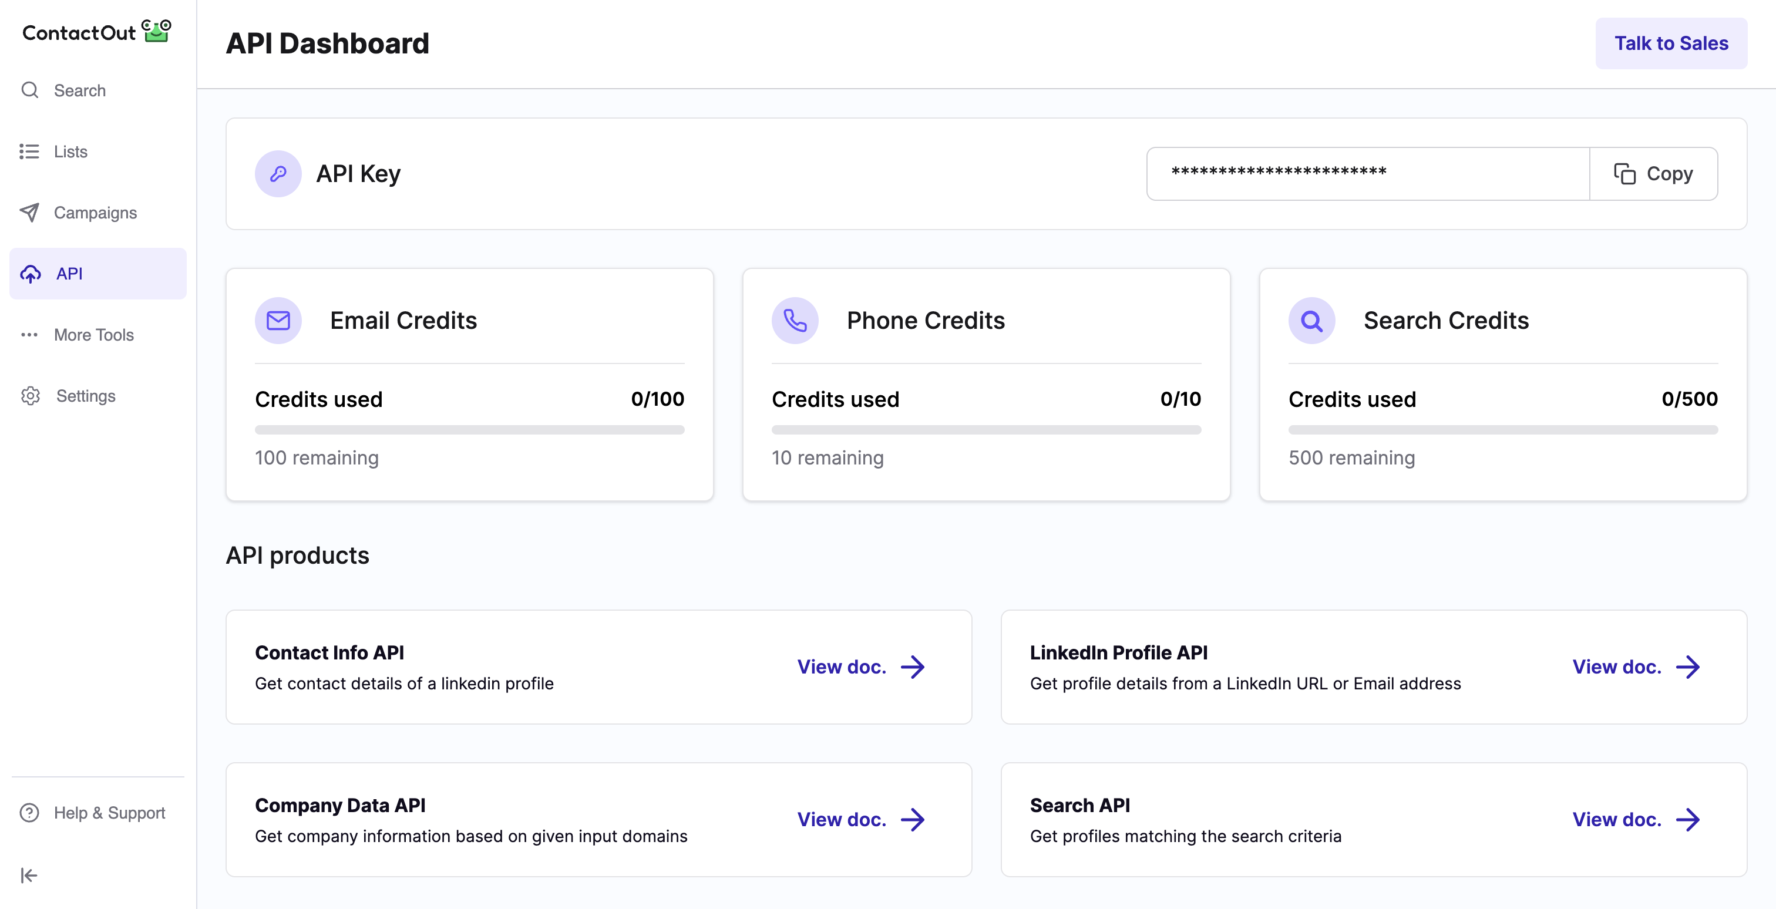Click the More Tools icon in sidebar
This screenshot has width=1776, height=909.
coord(30,335)
